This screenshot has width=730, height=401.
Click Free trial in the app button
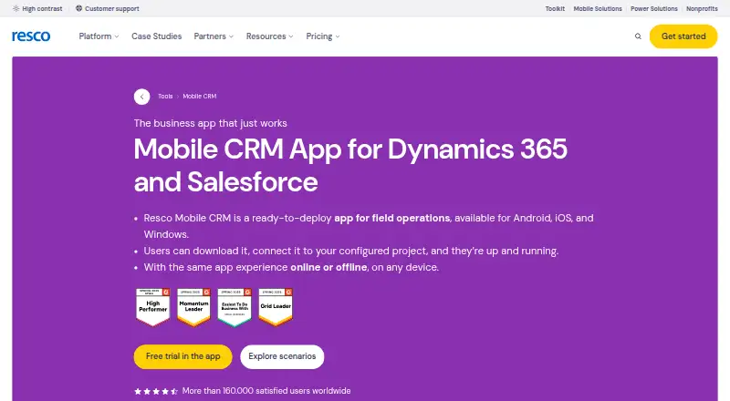(183, 357)
